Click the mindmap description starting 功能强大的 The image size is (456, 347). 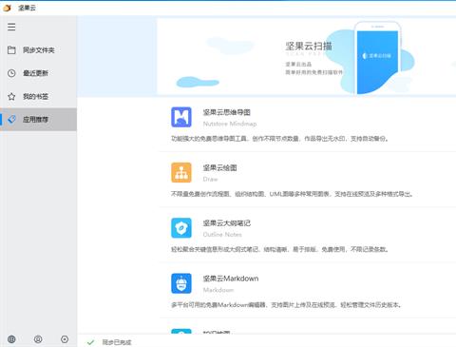pyautogui.click(x=280, y=139)
